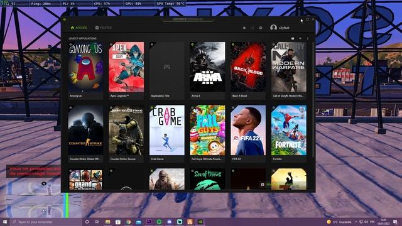Click the "Back 4 Blood" caption text
This screenshot has height=226, width=402.
pyautogui.click(x=239, y=96)
